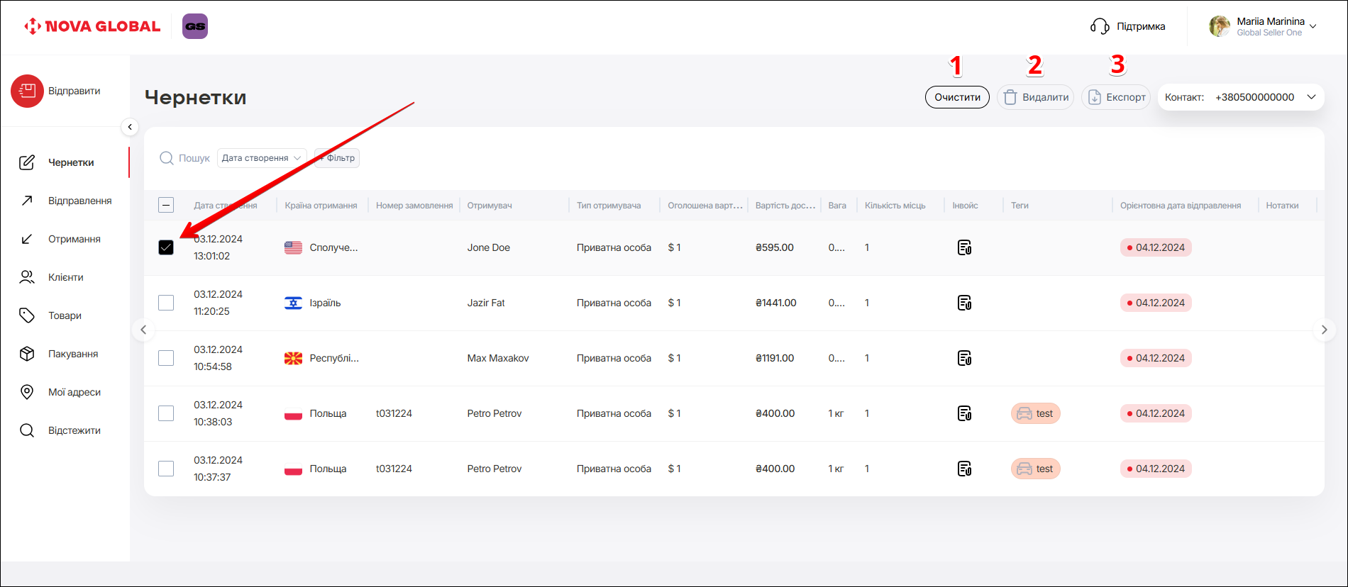The image size is (1348, 587).
Task: Go to Клієнти in the sidebar
Action: (x=65, y=277)
